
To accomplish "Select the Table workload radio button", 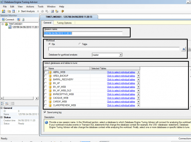I will coord(80,44).
